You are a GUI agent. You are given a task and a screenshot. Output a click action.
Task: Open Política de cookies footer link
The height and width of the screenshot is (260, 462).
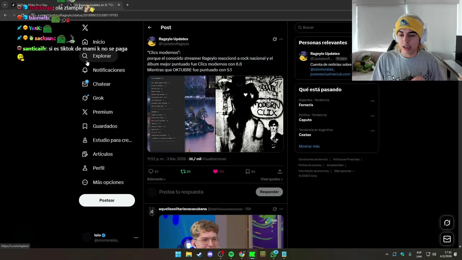click(310, 165)
